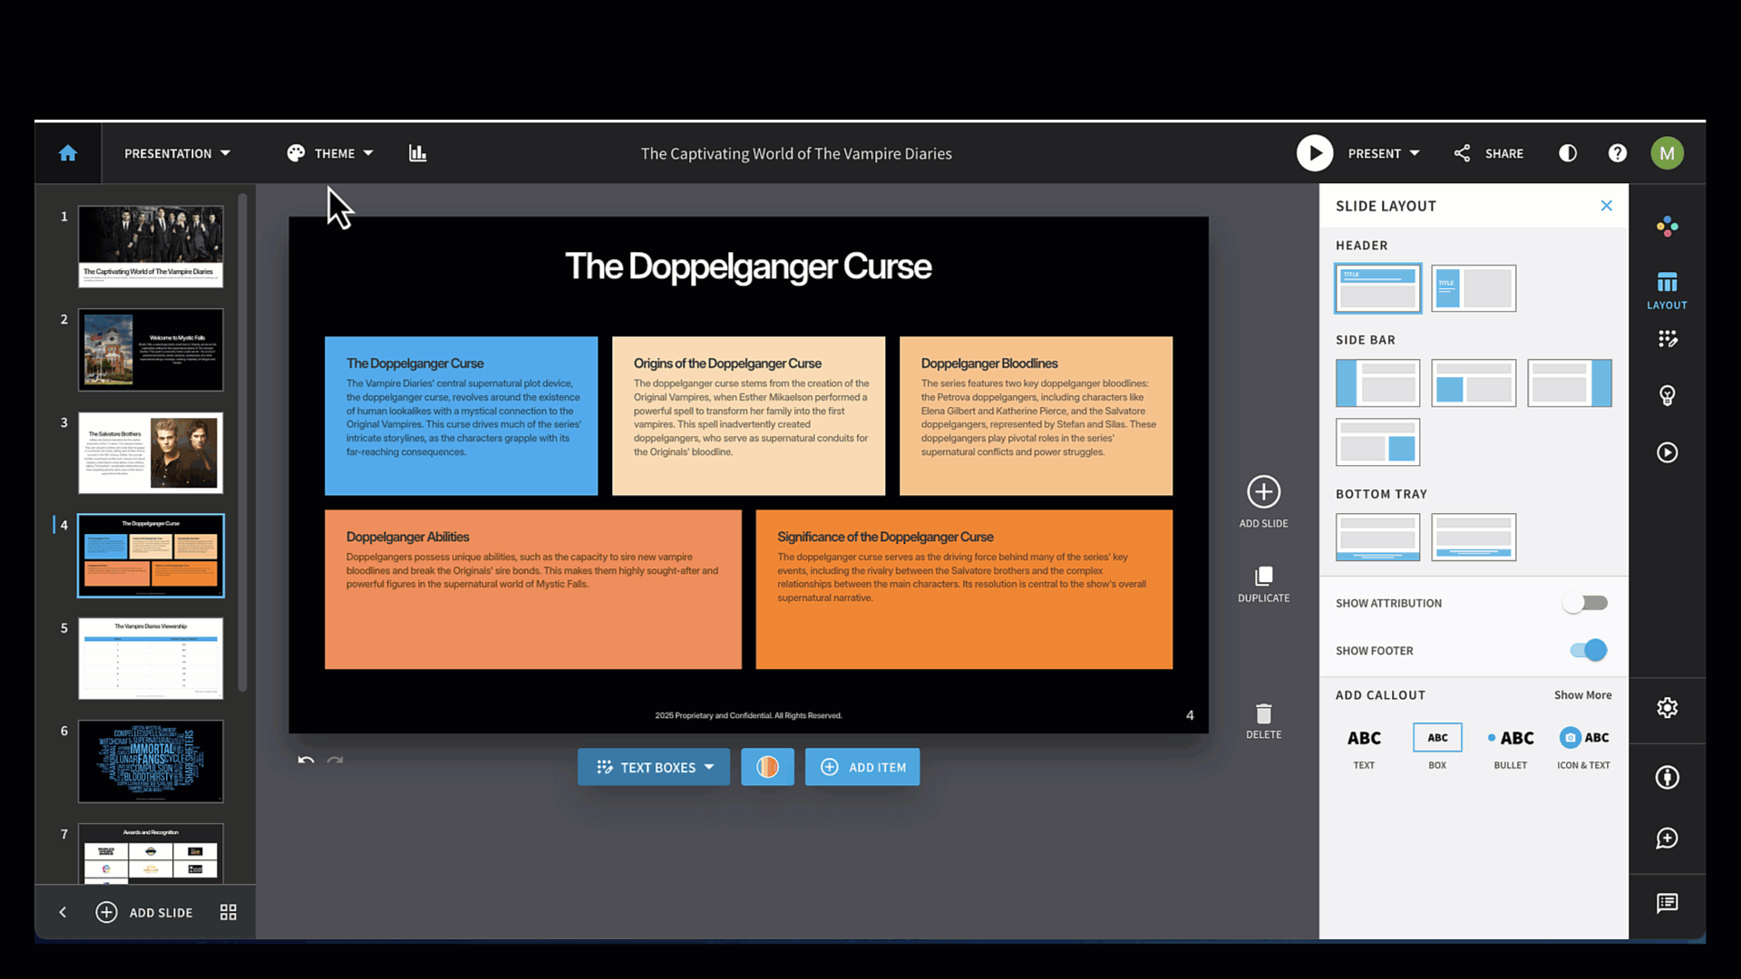Viewport: 1741px width, 979px height.
Task: Select the top title header layout
Action: (x=1378, y=288)
